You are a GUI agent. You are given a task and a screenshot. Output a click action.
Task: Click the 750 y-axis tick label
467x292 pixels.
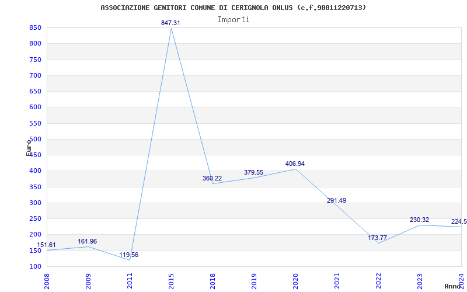tap(35, 60)
